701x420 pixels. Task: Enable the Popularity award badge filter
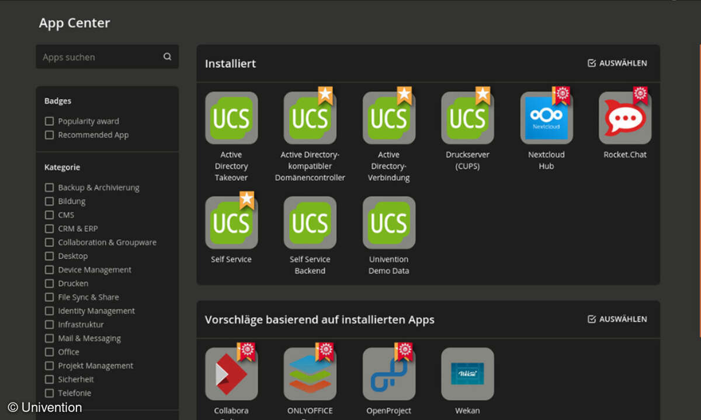point(50,121)
